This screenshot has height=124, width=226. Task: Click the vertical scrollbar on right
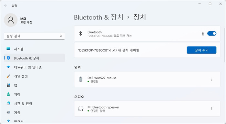click(225, 45)
